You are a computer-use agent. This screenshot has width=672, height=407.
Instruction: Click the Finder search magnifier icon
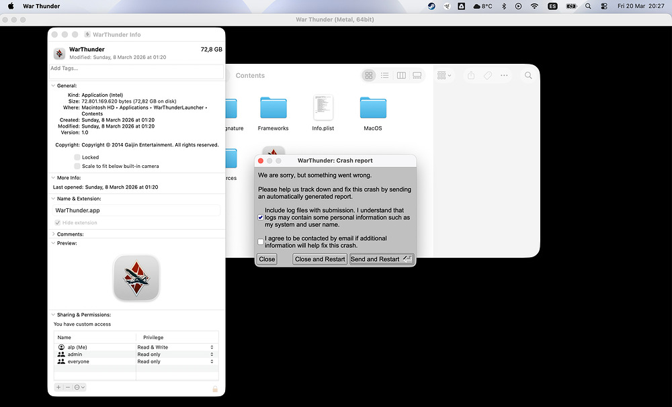pos(528,75)
